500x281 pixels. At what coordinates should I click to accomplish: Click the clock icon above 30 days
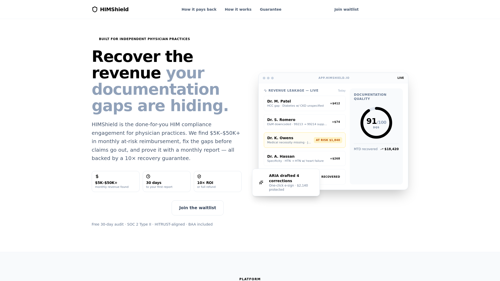click(148, 176)
